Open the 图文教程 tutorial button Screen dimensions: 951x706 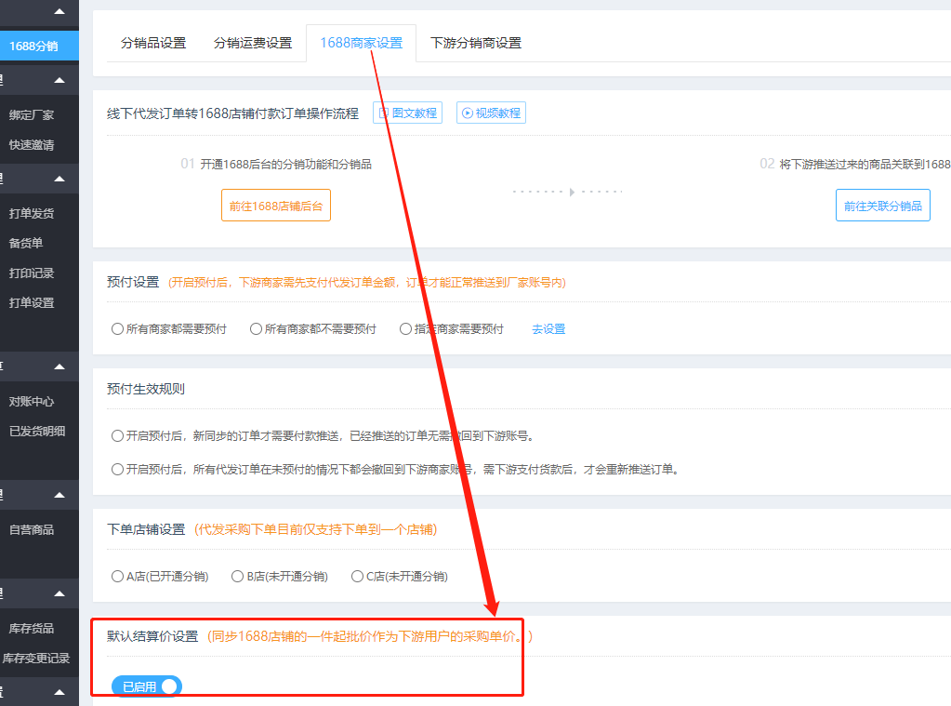(x=407, y=113)
